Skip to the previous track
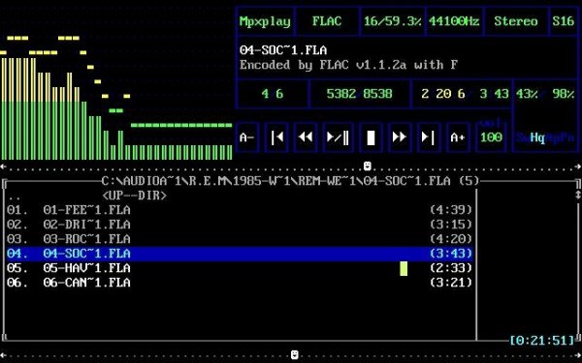 pos(276,137)
